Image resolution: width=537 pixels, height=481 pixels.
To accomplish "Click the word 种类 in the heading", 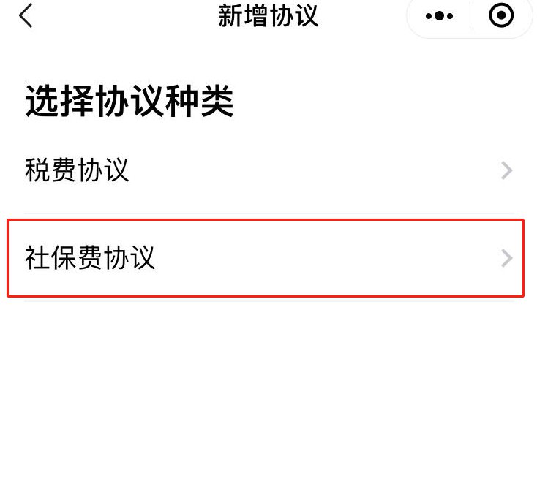I will coord(199,101).
